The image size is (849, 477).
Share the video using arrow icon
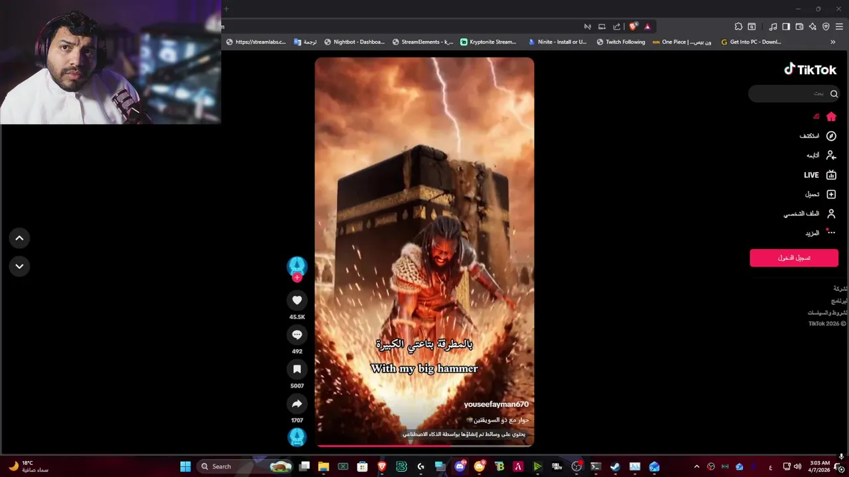[x=297, y=403]
